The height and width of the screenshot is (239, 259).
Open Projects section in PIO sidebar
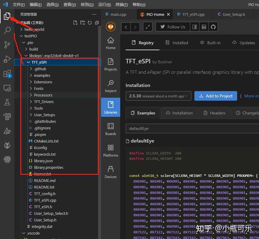pos(111,65)
